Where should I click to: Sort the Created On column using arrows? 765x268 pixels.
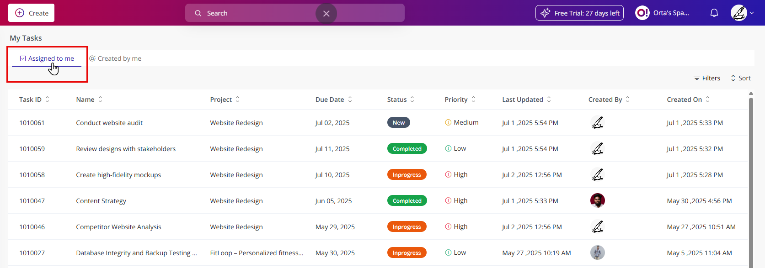(x=707, y=100)
